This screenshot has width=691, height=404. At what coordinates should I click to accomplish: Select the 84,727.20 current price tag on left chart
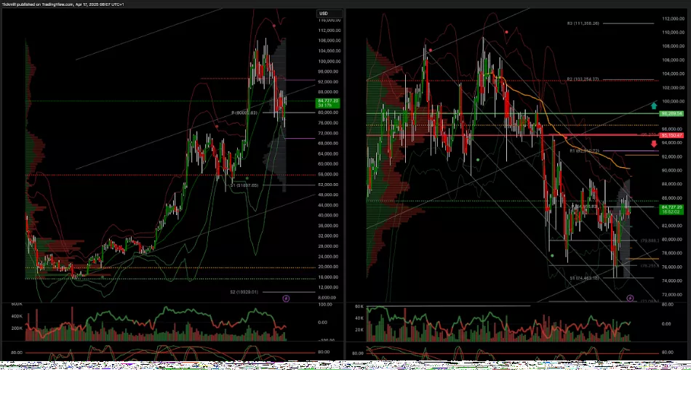coord(326,102)
